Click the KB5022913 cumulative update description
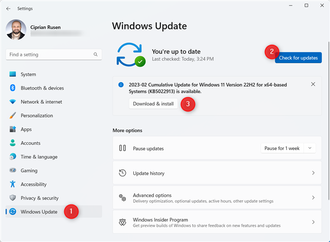 (208, 88)
